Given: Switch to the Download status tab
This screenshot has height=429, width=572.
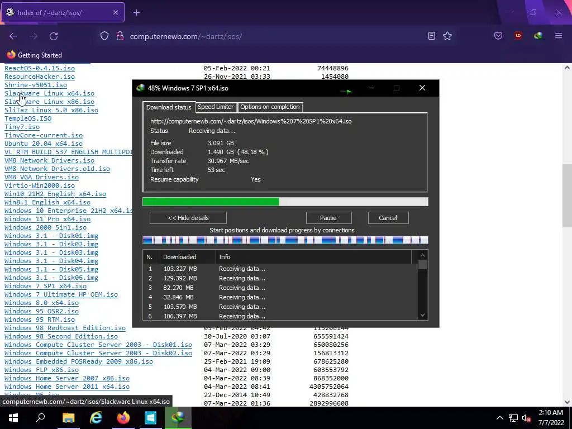Looking at the screenshot, I should (169, 107).
